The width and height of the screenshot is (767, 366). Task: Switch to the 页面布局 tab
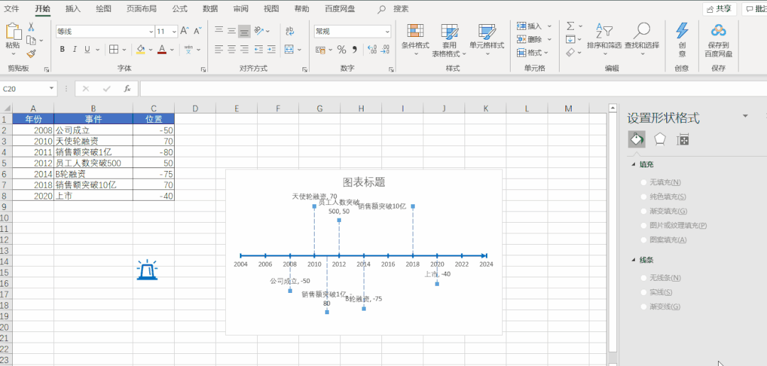click(x=141, y=9)
